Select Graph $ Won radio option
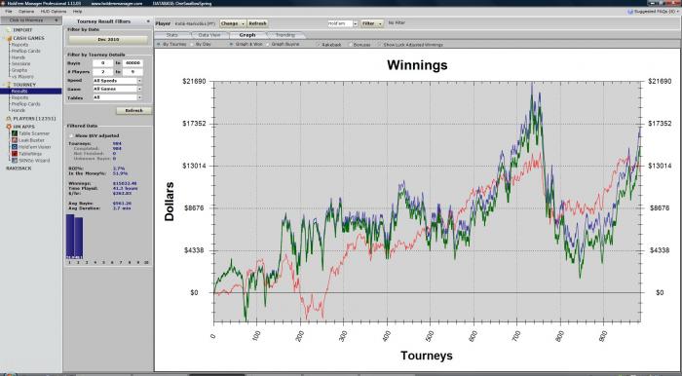 pyautogui.click(x=232, y=45)
